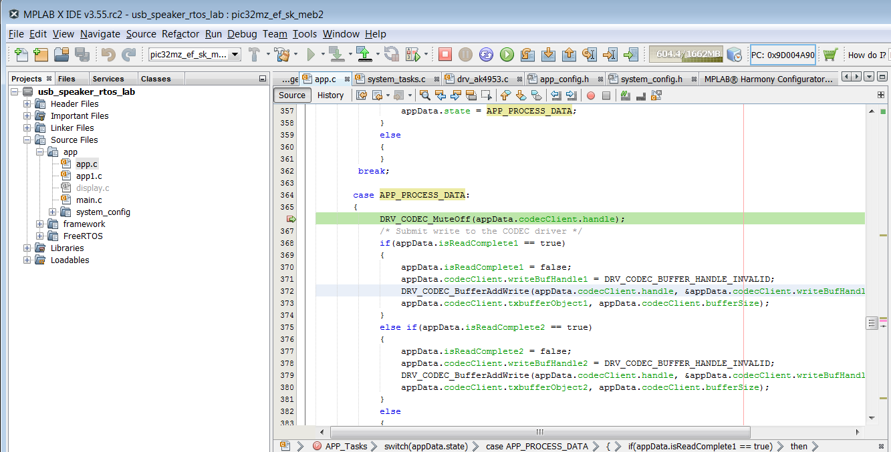The height and width of the screenshot is (452, 891).
Task: Click the blue Reset debugger icon
Action: [x=486, y=55]
